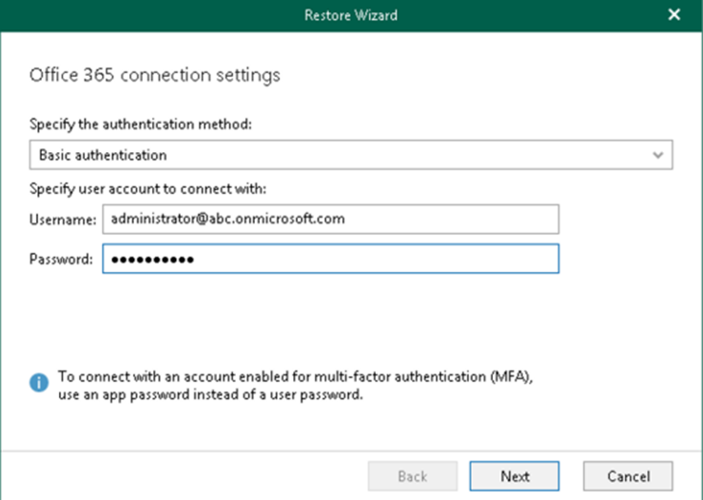Close the Restore Wizard window

click(674, 15)
